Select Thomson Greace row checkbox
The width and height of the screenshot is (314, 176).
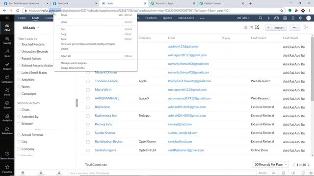point(88,81)
